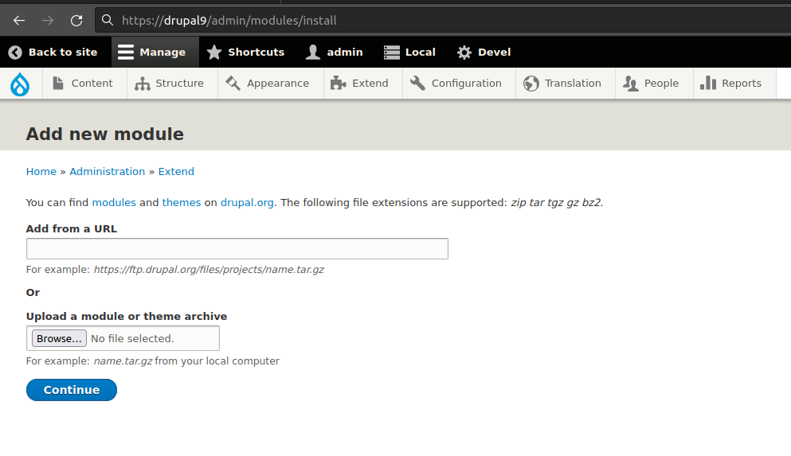Click the Upload a module or theme archive label
This screenshot has width=791, height=456.
[x=127, y=317]
